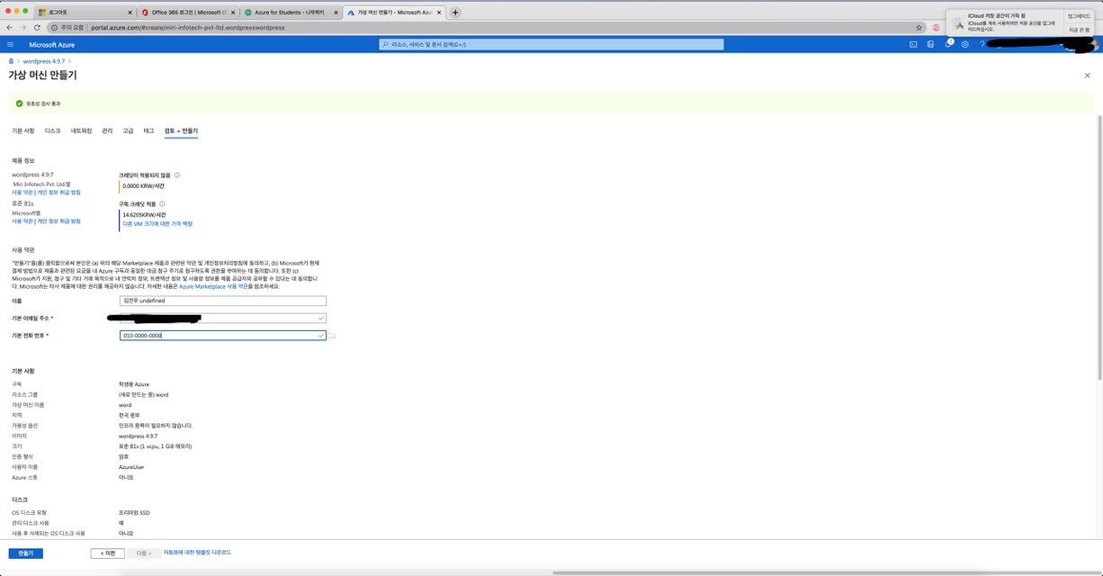
Task: Open the 다른 VM 크기에 대한 가격 책정 link
Action: [157, 224]
